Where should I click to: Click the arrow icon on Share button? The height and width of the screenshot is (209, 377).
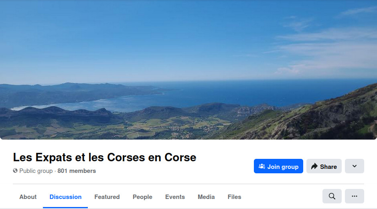coord(314,166)
